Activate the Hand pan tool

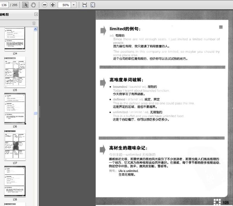[x=33, y=5]
